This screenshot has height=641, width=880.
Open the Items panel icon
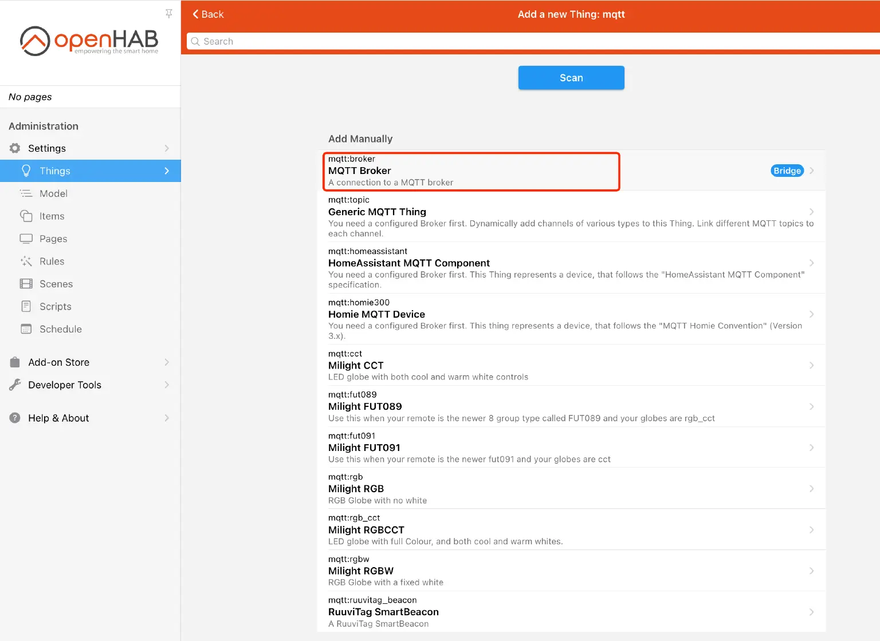pyautogui.click(x=26, y=216)
